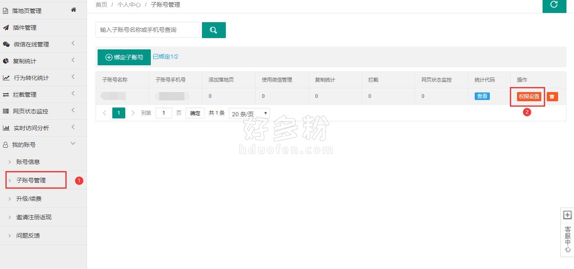Click the home icon in sidebar
The width and height of the screenshot is (574, 269).
73,10
